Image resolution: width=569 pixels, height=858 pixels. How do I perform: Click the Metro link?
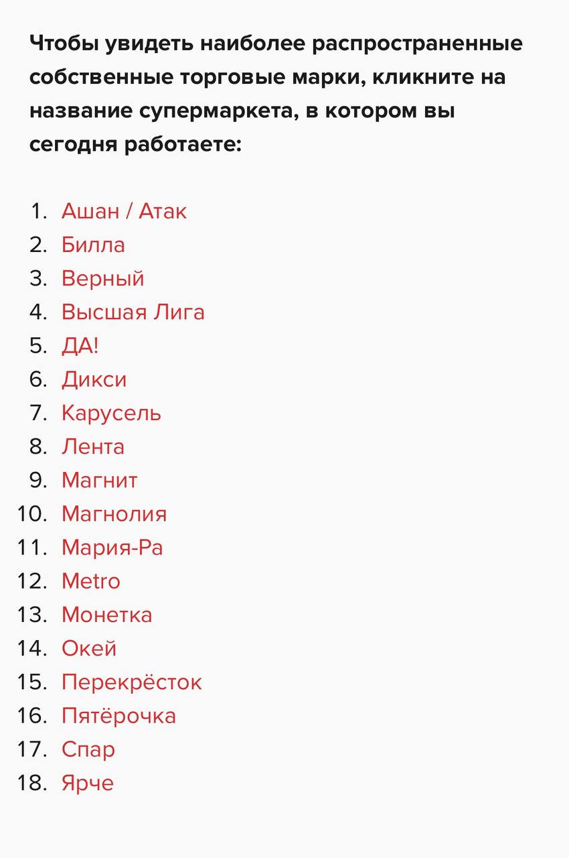[x=90, y=581]
